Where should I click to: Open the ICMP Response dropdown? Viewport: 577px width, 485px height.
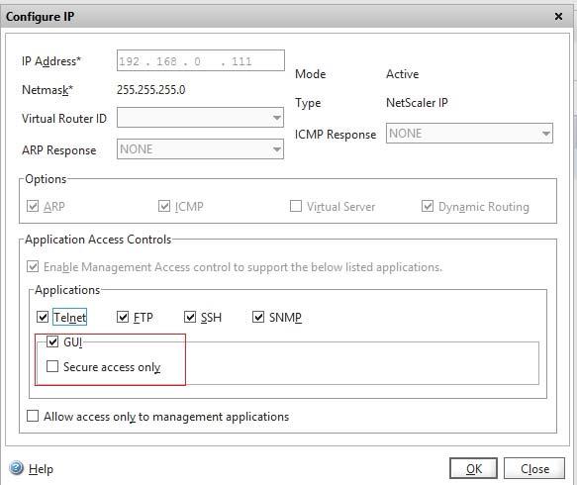469,134
